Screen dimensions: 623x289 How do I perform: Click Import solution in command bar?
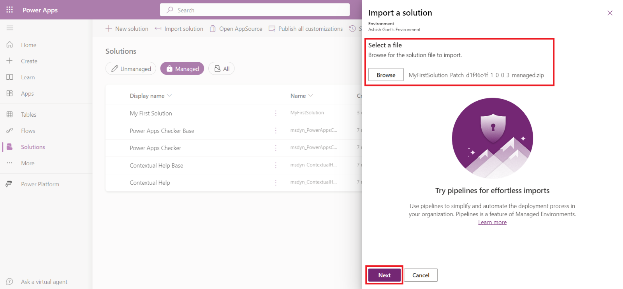(x=179, y=29)
